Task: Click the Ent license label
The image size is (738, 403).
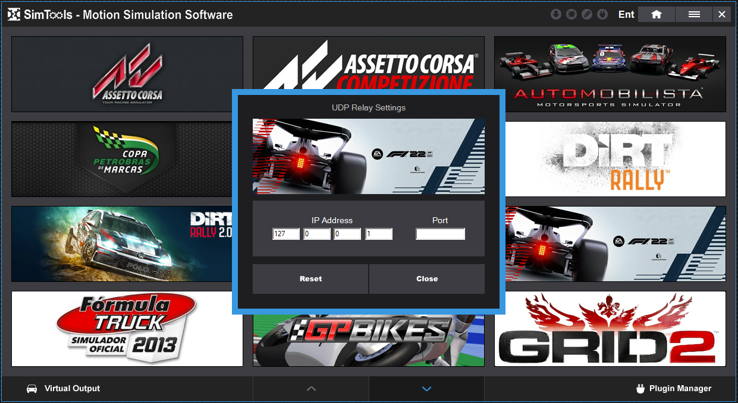Action: pos(626,14)
